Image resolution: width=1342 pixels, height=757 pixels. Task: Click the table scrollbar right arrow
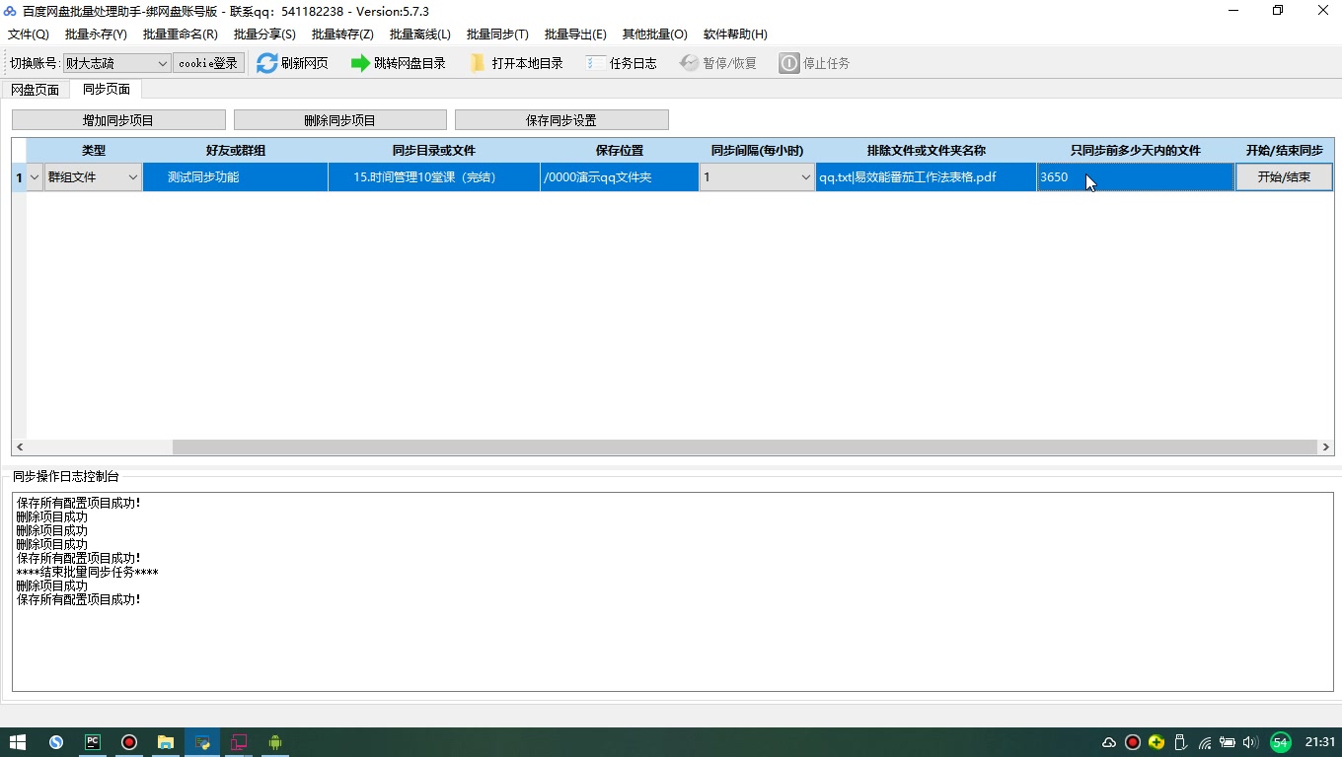(x=1326, y=447)
